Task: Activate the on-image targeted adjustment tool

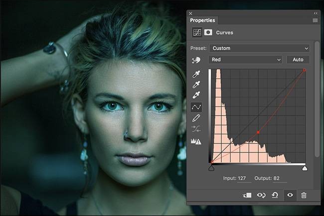Action: click(x=196, y=60)
